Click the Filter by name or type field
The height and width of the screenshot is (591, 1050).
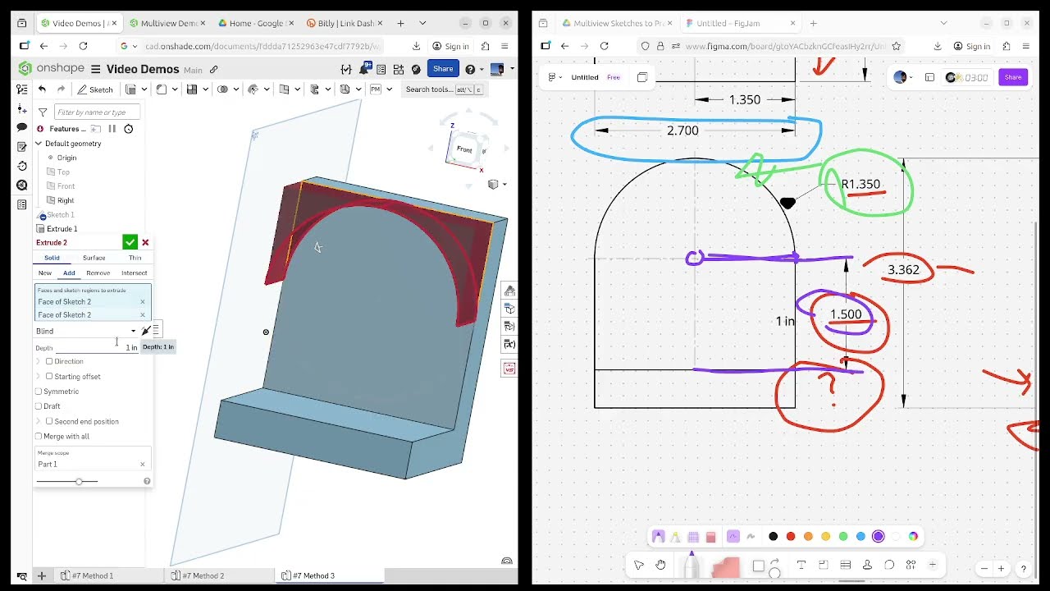click(x=96, y=112)
